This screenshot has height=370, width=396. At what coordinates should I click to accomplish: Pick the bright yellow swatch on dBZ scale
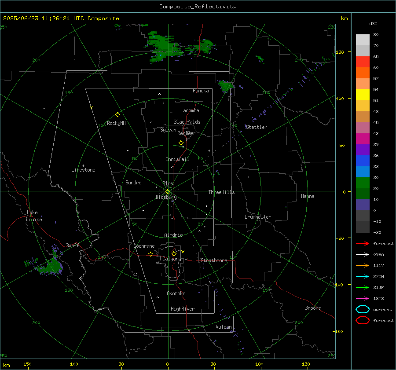(x=363, y=95)
